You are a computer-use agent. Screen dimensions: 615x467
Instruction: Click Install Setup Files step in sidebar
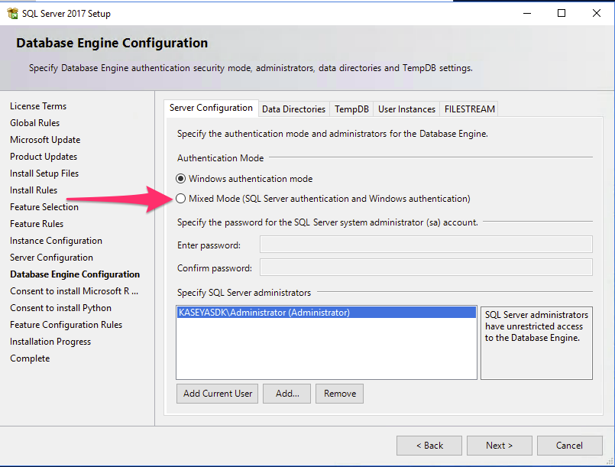coord(44,174)
